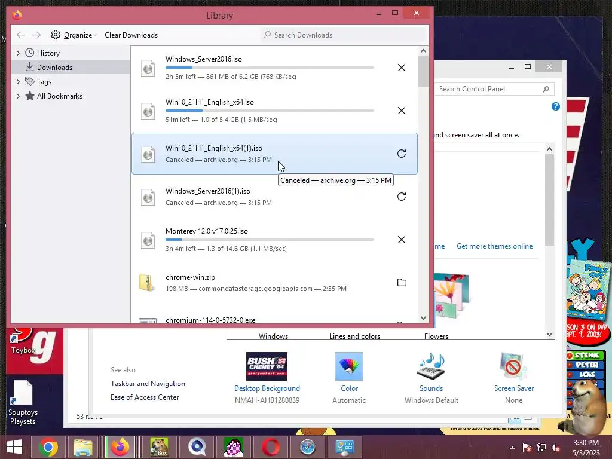Click Clear Downloads button
The image size is (612, 459).
(131, 35)
